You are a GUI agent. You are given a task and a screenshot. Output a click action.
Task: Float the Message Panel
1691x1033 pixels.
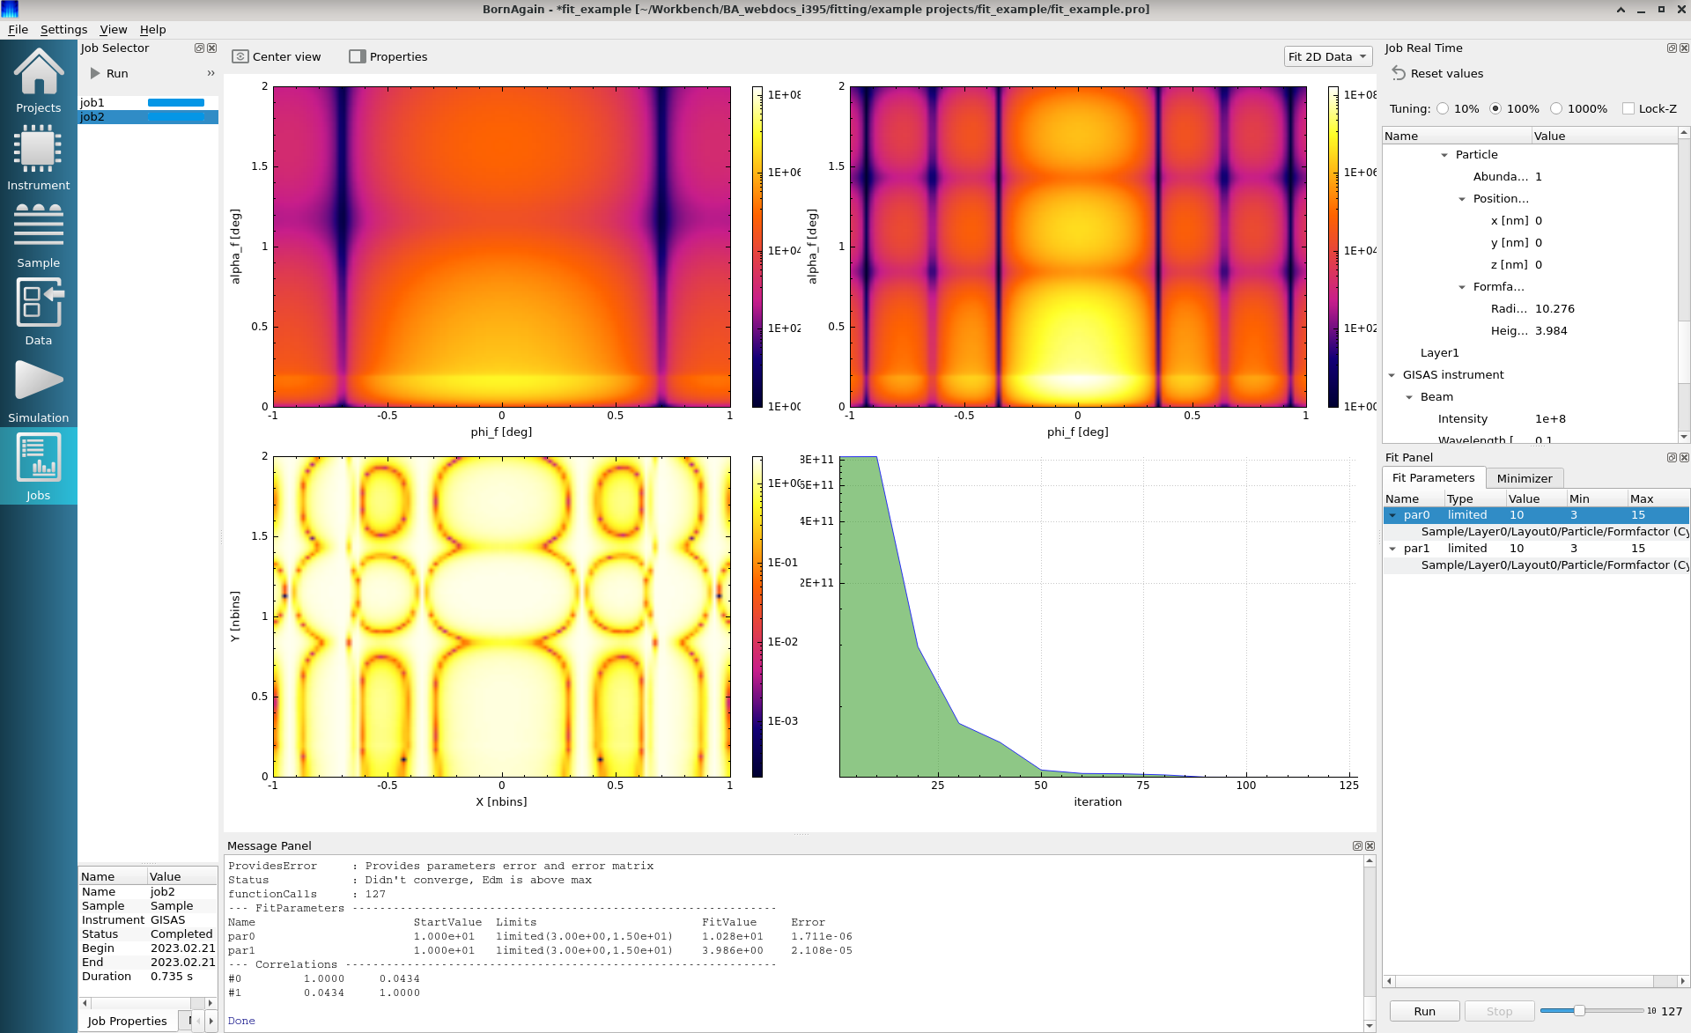(x=1357, y=846)
